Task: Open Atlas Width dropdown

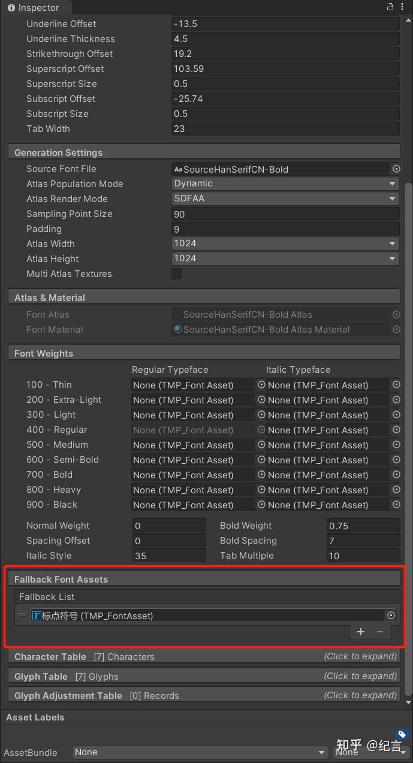Action: [x=285, y=244]
